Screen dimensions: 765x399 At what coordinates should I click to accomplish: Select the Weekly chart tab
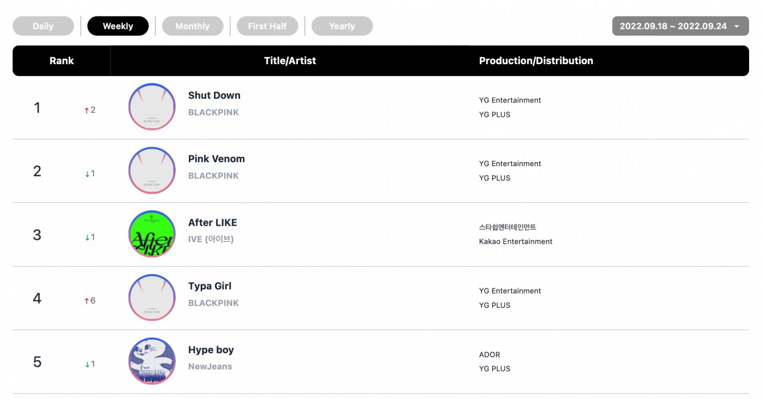click(x=118, y=26)
